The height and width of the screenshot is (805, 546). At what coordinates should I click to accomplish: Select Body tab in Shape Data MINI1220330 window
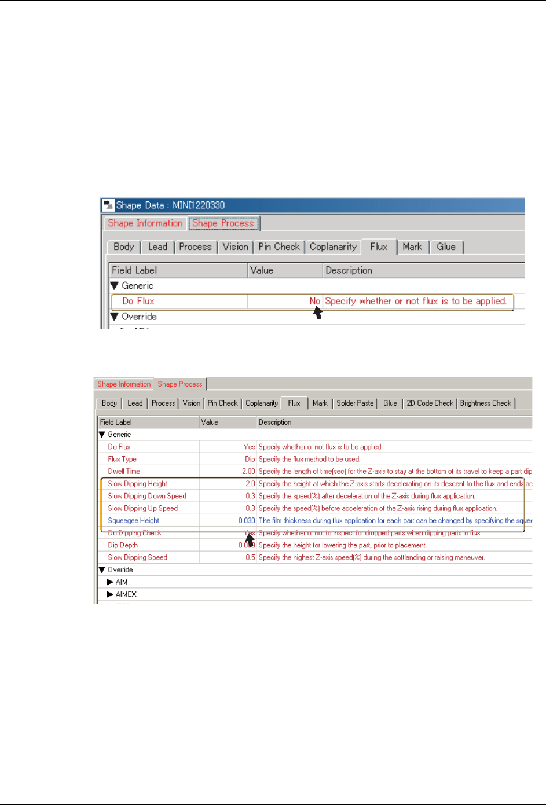coord(124,247)
